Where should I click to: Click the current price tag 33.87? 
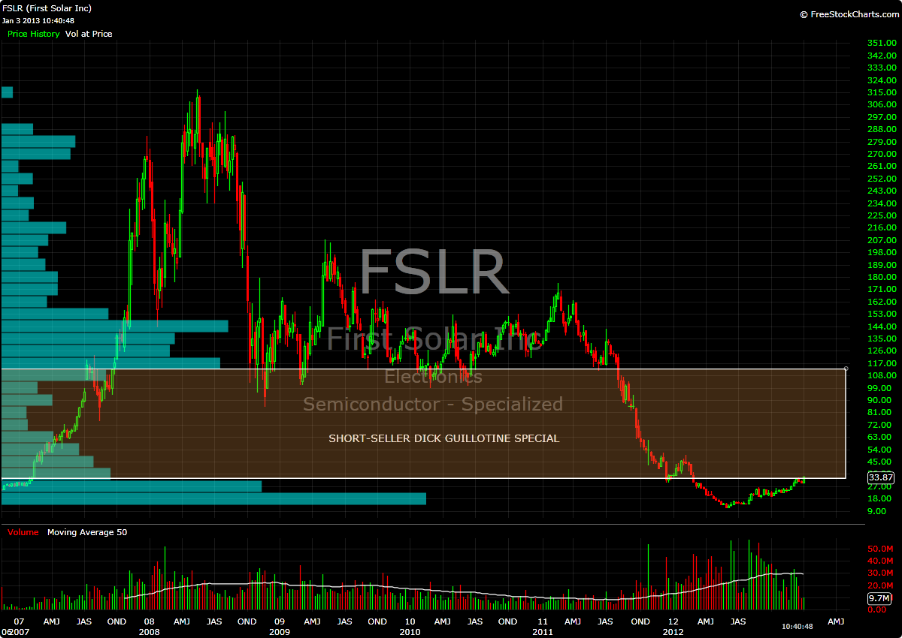(x=880, y=477)
